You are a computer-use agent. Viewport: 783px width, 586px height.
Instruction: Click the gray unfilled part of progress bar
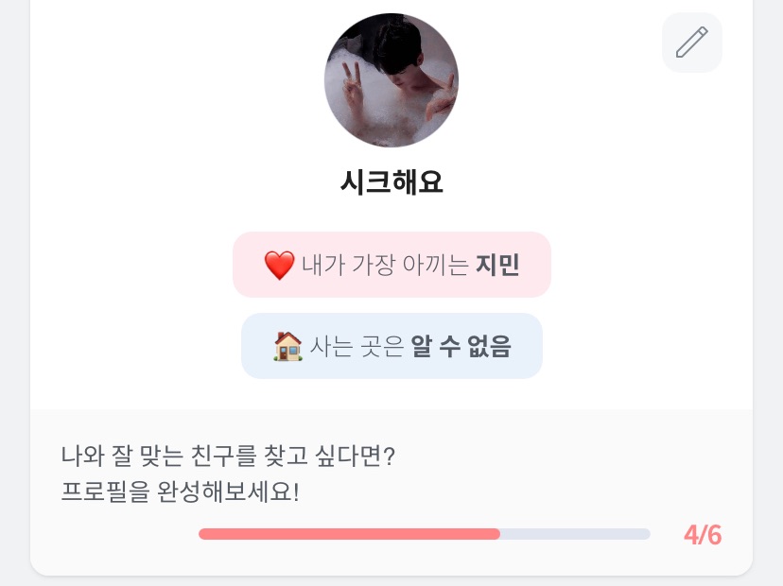[x=575, y=534]
